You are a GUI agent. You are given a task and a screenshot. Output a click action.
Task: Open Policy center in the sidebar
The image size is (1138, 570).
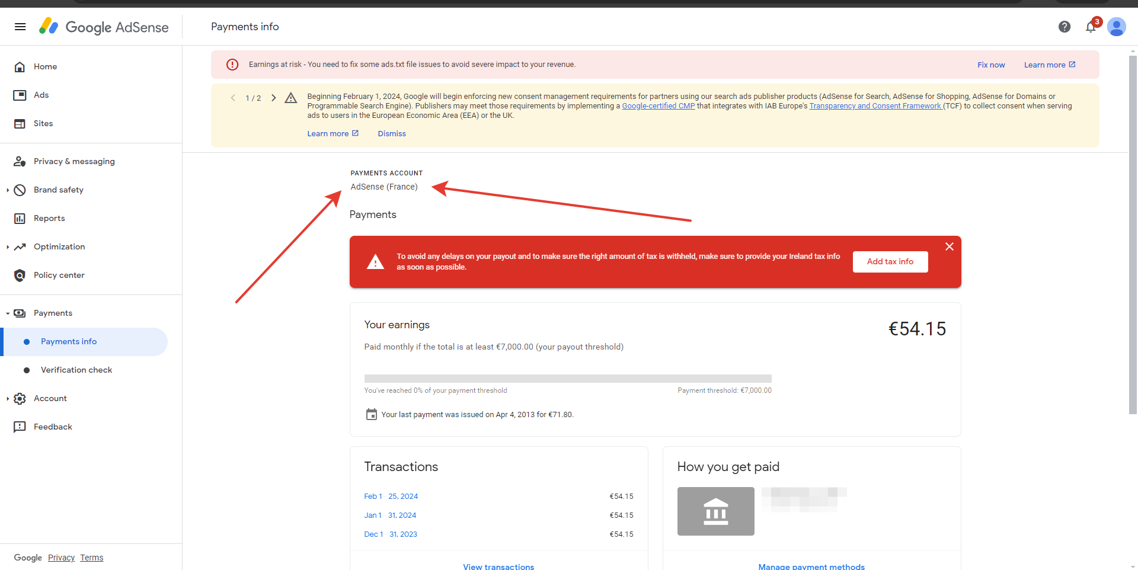pos(59,275)
